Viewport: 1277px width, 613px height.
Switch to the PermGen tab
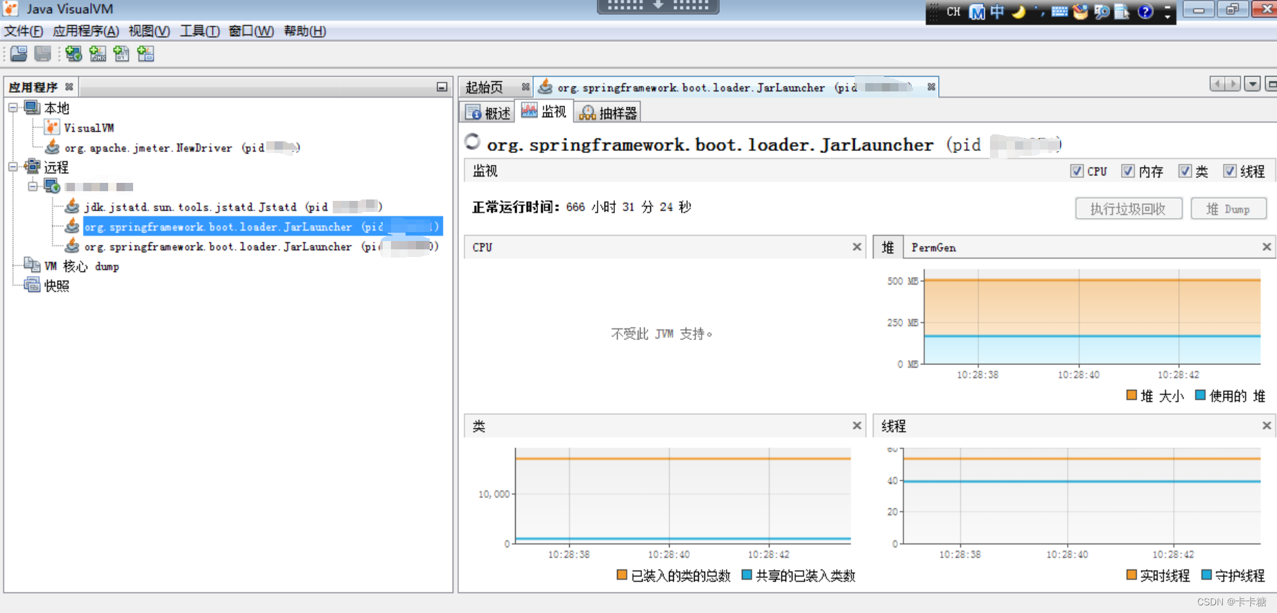[x=934, y=247]
